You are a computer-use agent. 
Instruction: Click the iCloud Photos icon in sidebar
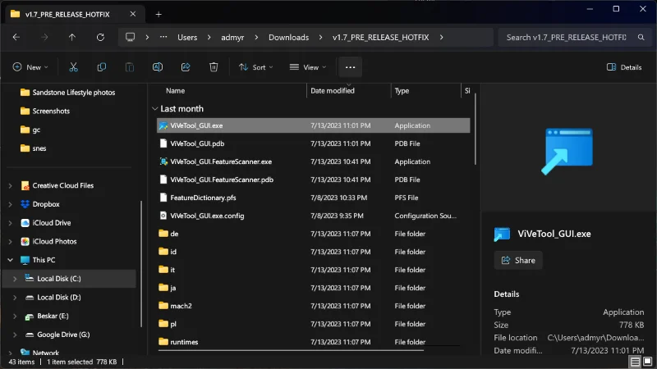click(25, 241)
